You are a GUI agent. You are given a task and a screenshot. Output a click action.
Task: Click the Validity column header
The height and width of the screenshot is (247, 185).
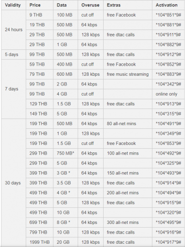click(x=12, y=5)
